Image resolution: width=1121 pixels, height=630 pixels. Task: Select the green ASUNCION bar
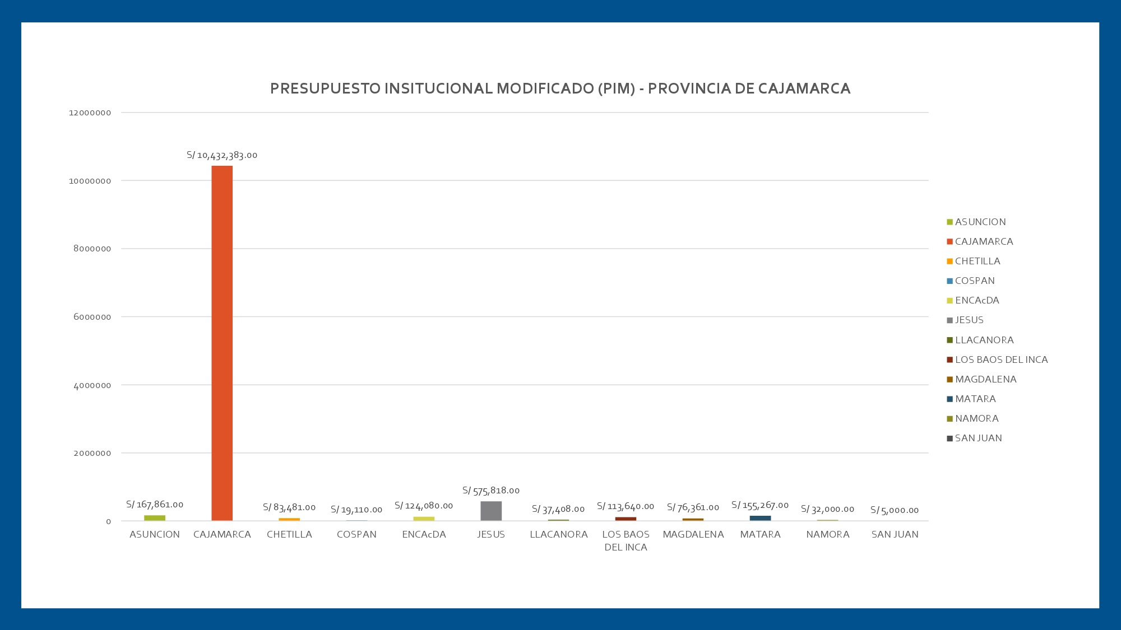coord(155,518)
